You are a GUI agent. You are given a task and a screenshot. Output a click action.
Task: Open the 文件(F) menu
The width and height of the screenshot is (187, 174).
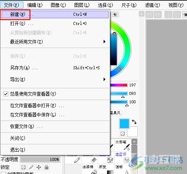point(12,5)
